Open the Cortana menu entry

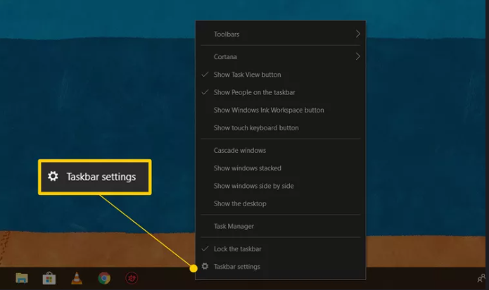[281, 57]
